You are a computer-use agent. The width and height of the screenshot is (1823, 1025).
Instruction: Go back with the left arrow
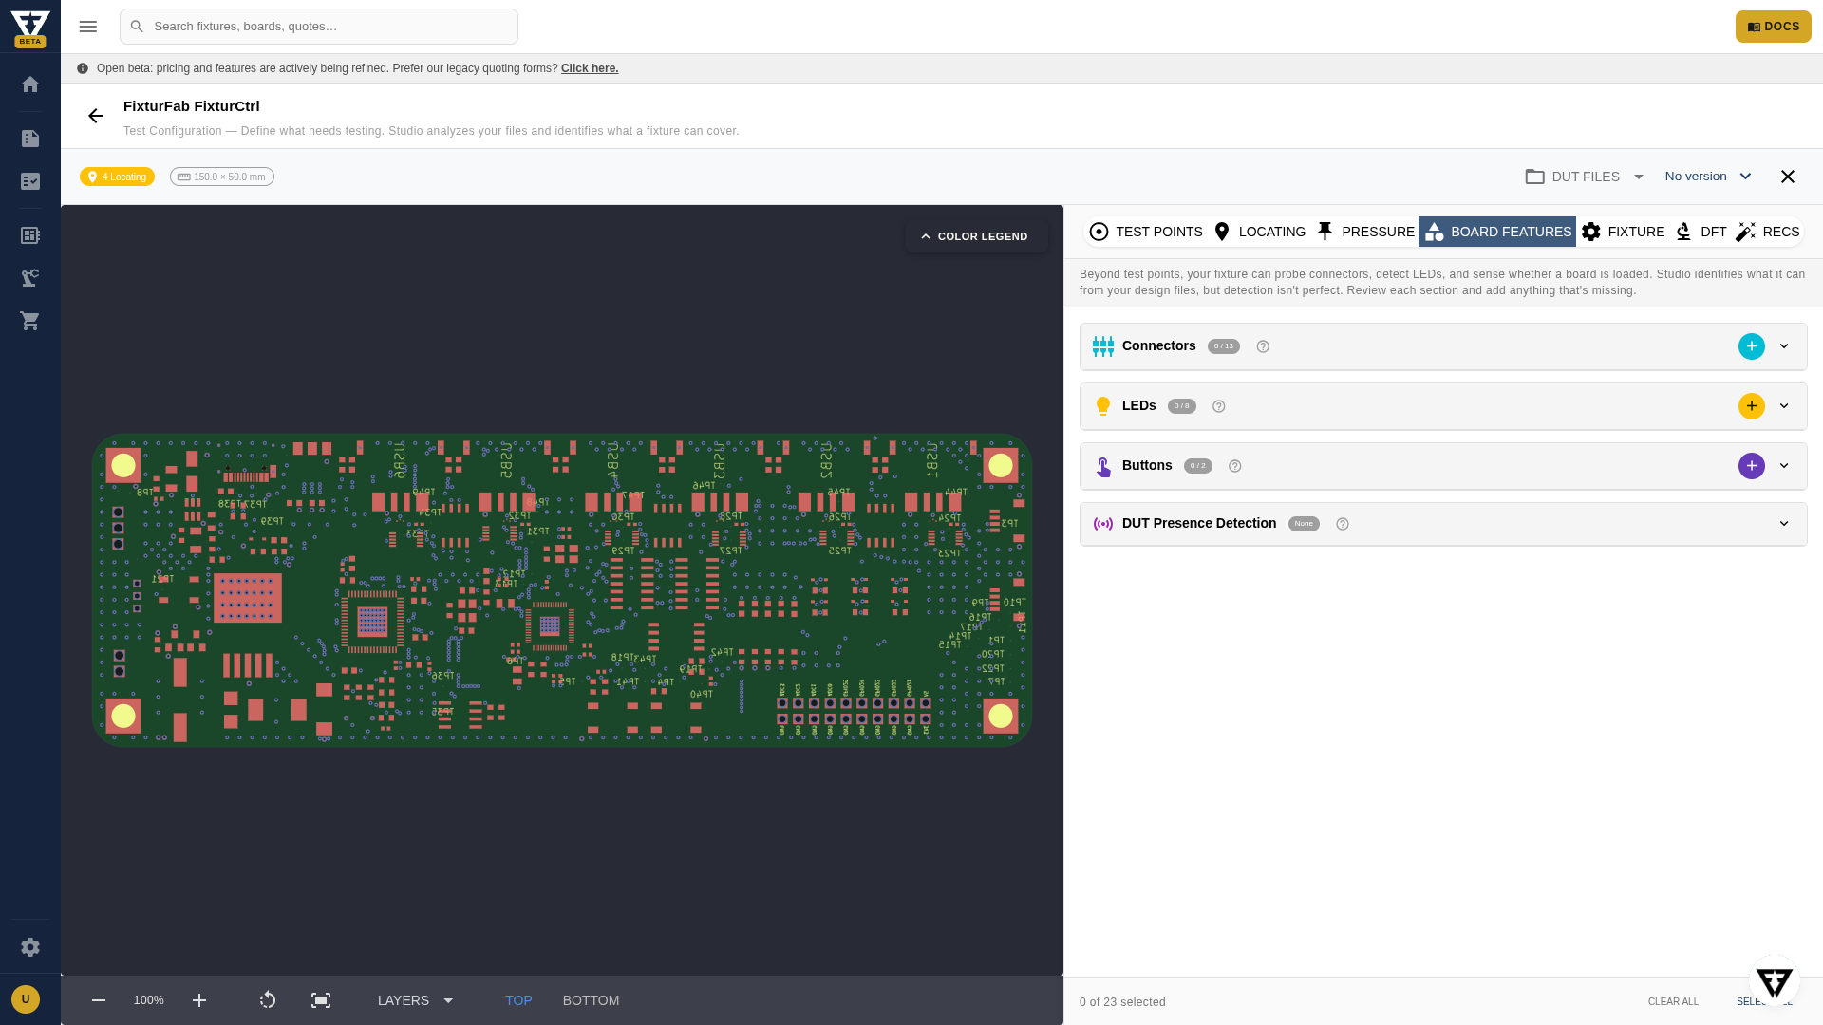click(96, 116)
